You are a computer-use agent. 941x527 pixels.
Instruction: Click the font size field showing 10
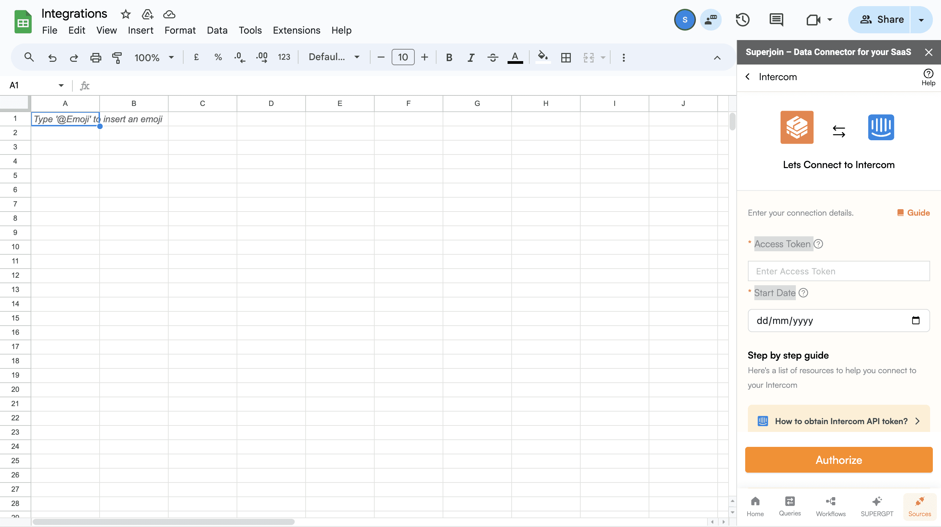click(403, 57)
